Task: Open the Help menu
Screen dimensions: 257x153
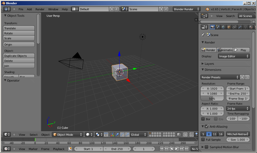Action: (65, 9)
